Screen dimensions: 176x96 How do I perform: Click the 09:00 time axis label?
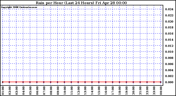click(58, 91)
